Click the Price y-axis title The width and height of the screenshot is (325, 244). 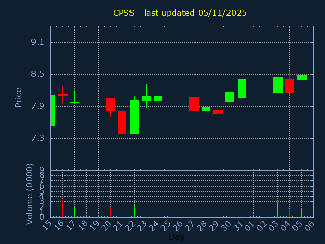click(x=19, y=97)
